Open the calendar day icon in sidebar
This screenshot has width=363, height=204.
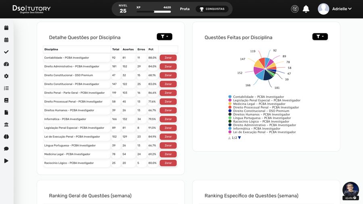tap(6, 28)
